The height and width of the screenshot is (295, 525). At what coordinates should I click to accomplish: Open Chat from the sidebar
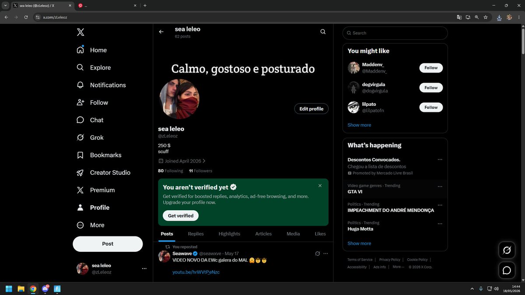coord(90,120)
